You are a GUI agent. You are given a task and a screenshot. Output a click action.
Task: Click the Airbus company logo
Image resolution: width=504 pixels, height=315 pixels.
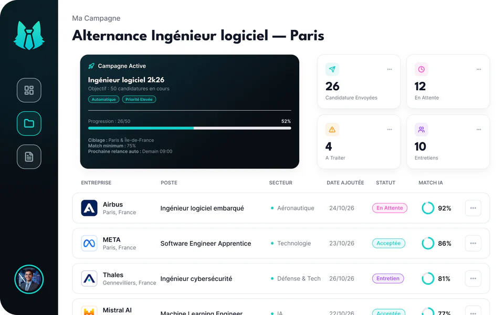tap(89, 208)
